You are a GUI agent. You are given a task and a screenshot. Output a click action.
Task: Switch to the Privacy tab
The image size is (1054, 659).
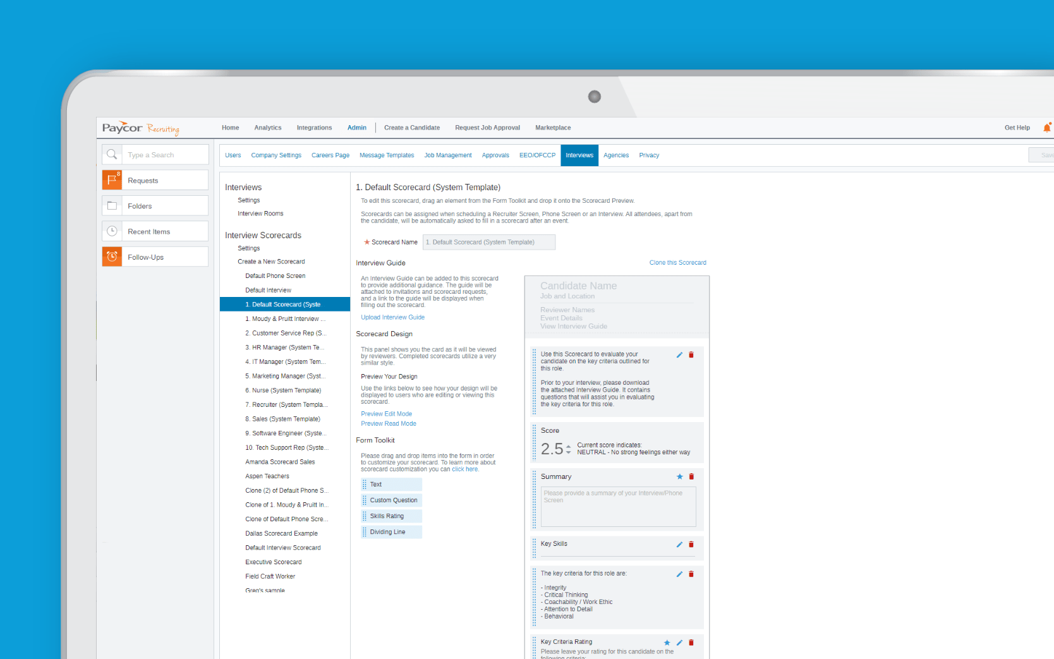[649, 155]
